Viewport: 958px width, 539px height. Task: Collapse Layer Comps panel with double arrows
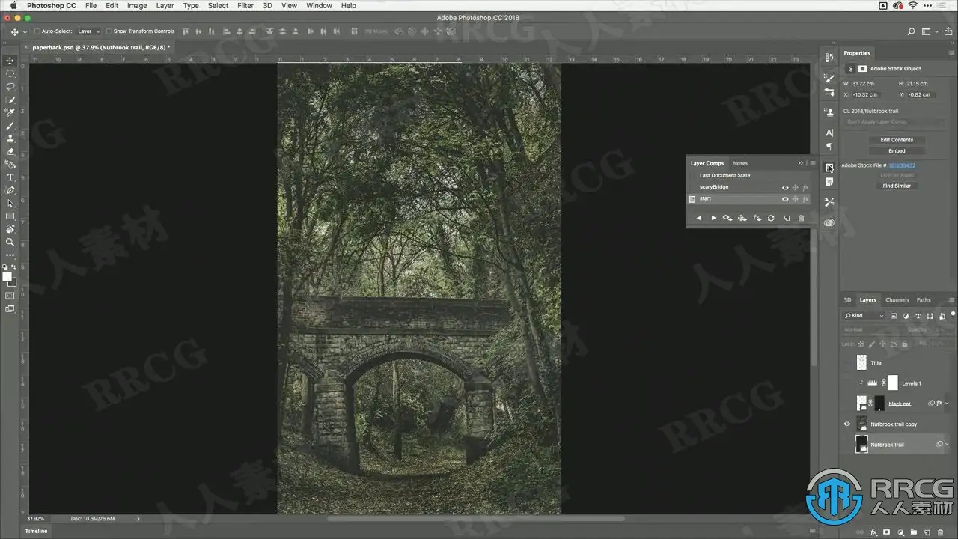[801, 163]
